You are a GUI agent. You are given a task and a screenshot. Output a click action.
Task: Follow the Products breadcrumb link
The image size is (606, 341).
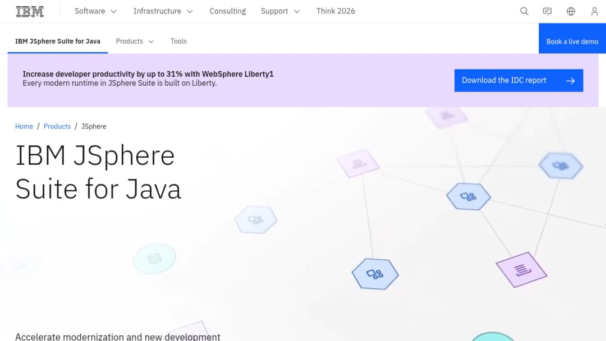[57, 126]
